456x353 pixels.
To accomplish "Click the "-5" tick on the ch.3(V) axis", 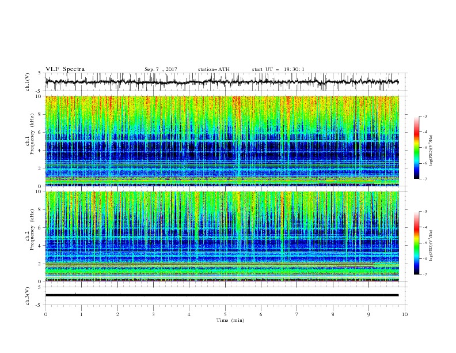I will coord(39,305).
